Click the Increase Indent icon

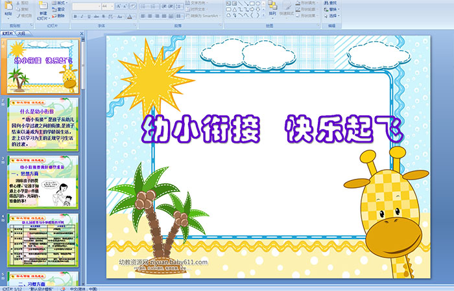171,6
